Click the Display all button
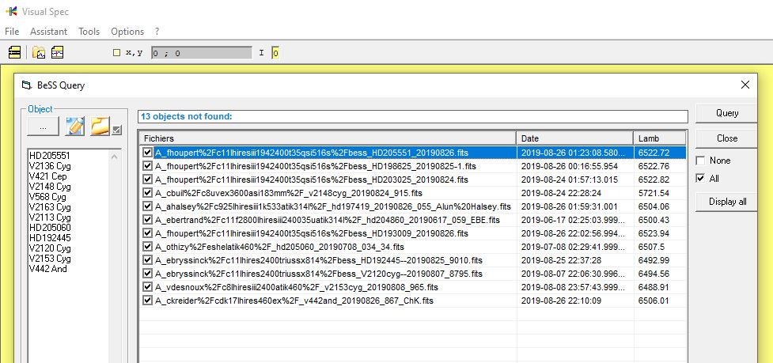This screenshot has width=773, height=363. pos(726,202)
